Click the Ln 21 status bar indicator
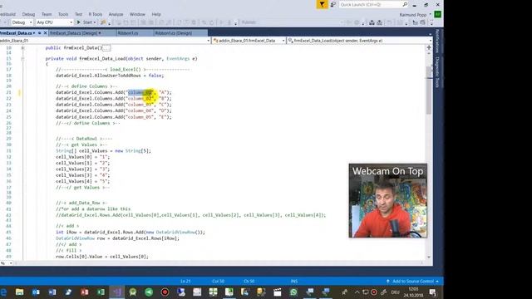This screenshot has height=299, width=532. pyautogui.click(x=185, y=281)
